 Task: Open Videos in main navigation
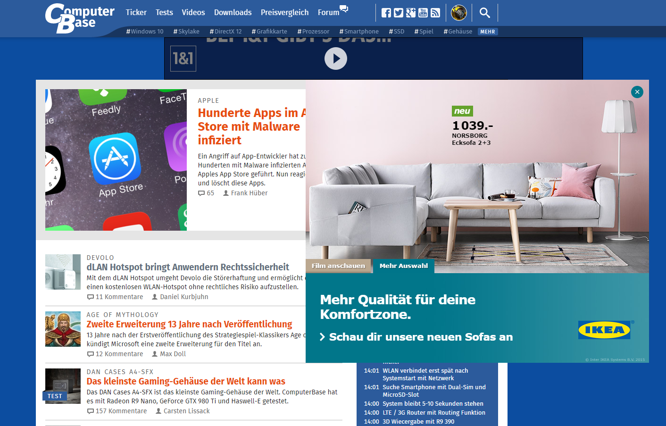[193, 12]
